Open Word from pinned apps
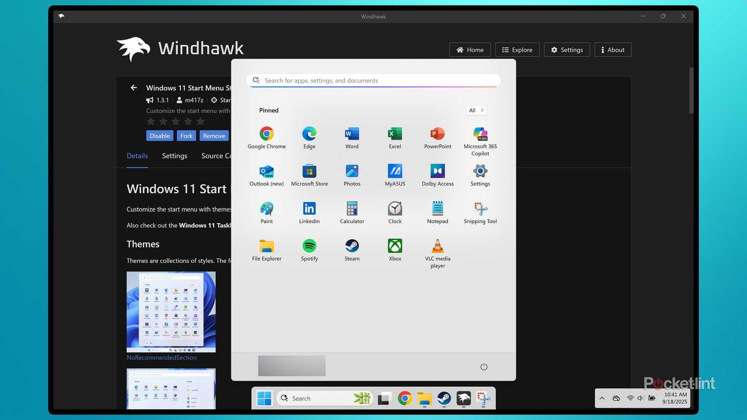This screenshot has height=420, width=747. click(x=352, y=138)
